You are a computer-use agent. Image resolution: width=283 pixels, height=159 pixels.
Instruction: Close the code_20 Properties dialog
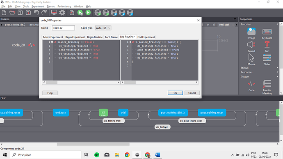coord(199,20)
